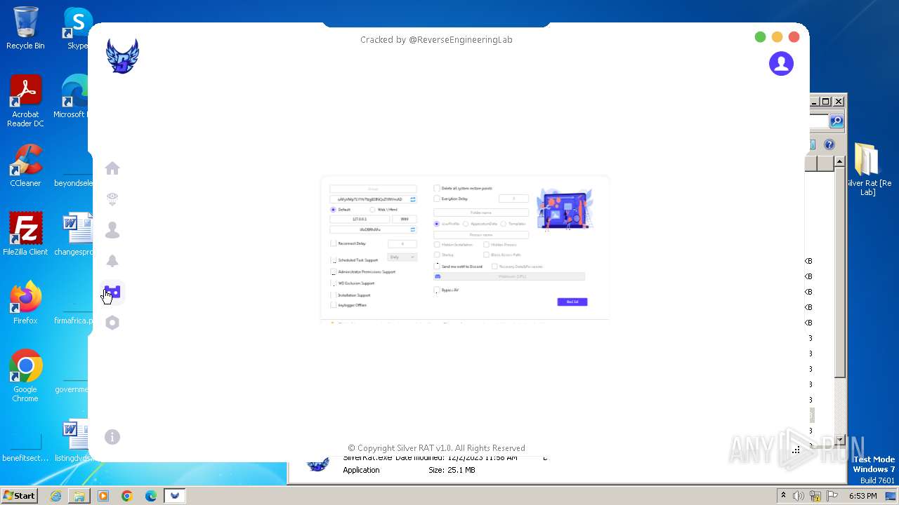This screenshot has width=899, height=505.
Task: Select the Default connection radio button
Action: click(x=334, y=210)
